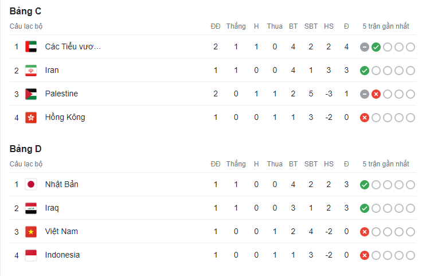Click Iran's green win result icon
This screenshot has width=430, height=276.
click(365, 71)
